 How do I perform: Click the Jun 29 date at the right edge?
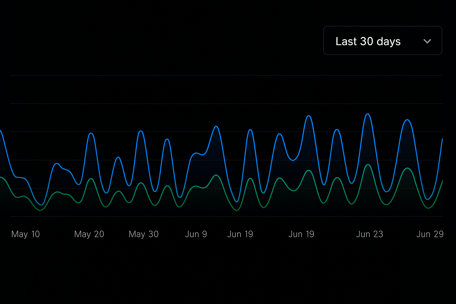coord(430,234)
